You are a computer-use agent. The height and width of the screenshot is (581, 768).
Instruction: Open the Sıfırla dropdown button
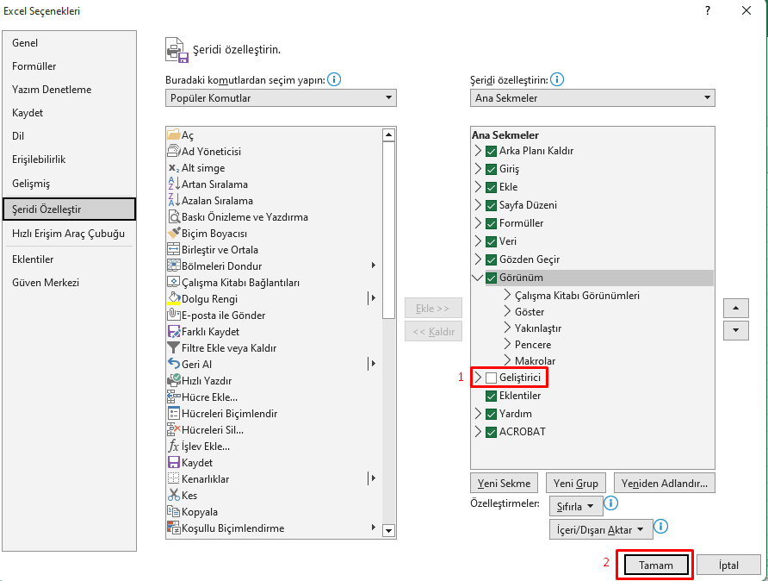coord(575,506)
